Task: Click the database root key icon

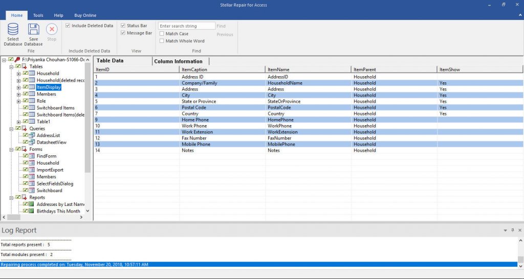Action: point(17,60)
